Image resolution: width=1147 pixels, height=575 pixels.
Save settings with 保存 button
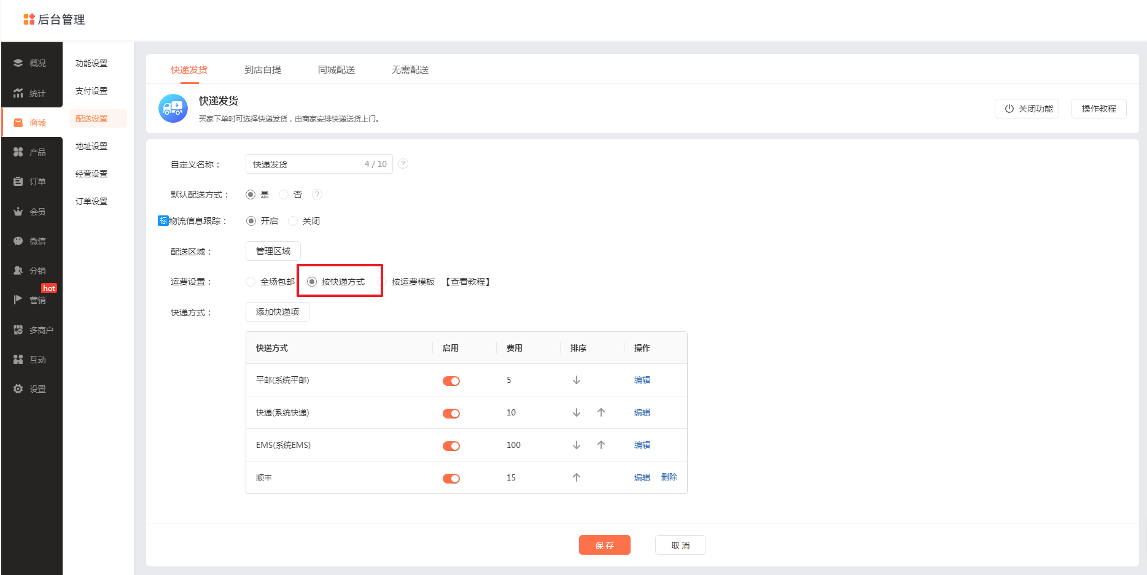tap(605, 545)
